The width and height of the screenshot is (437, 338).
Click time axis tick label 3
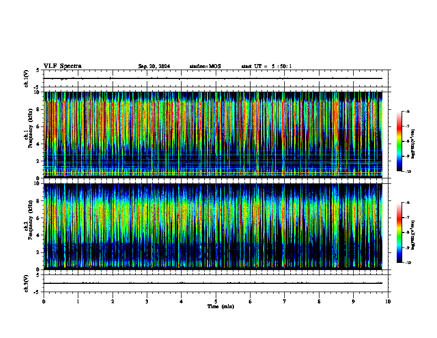pos(147,302)
